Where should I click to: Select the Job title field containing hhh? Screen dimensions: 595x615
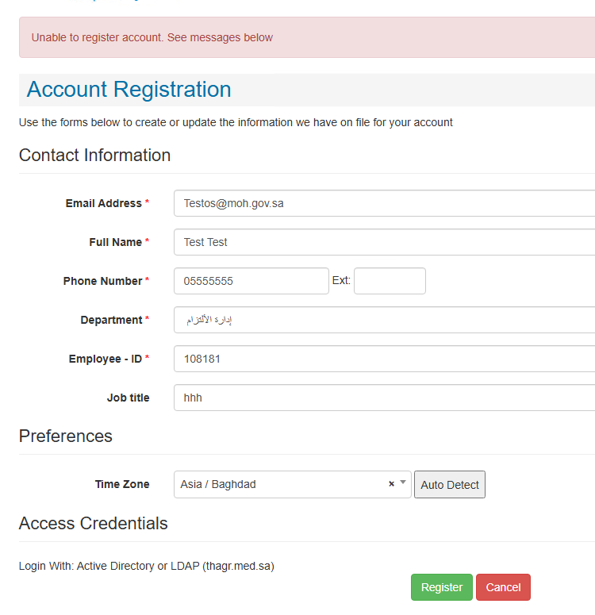click(x=385, y=398)
